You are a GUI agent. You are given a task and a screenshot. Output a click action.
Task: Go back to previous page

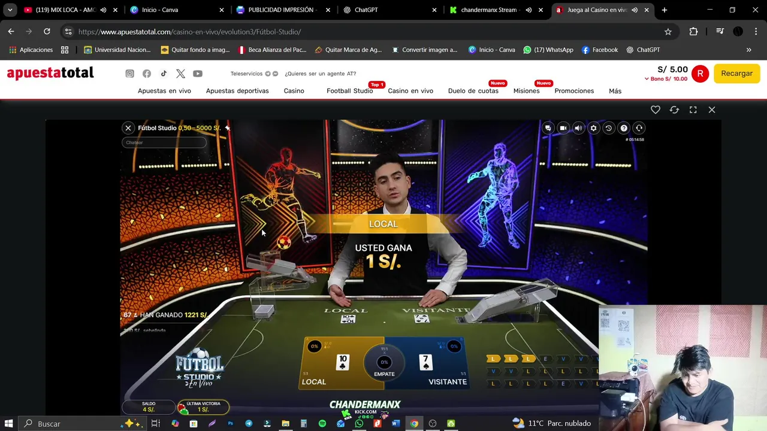(x=11, y=32)
